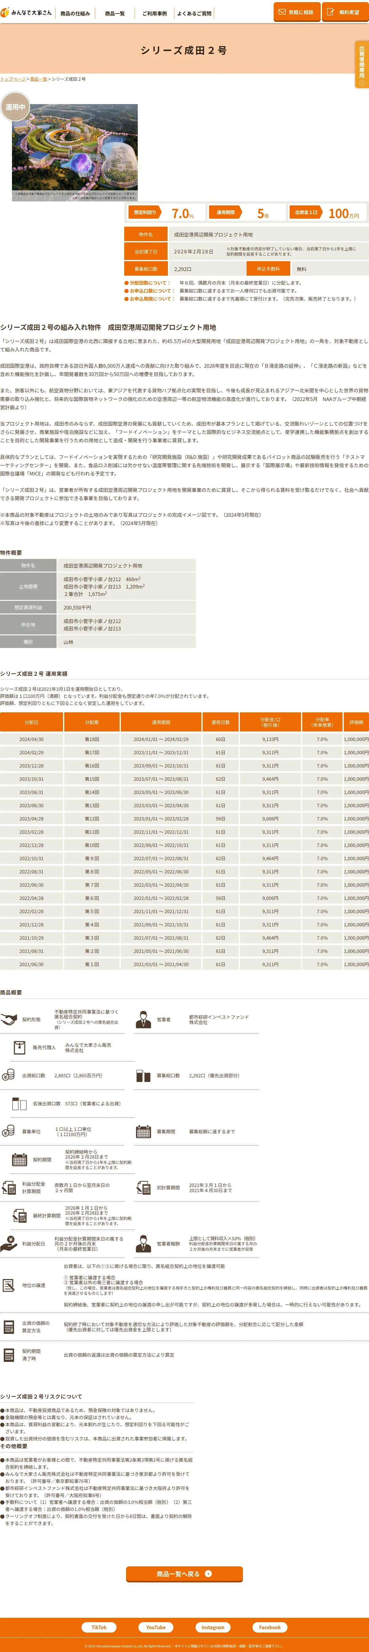Click the document icon beside 地位の譲渡
369x1652 pixels.
click(x=8, y=1285)
